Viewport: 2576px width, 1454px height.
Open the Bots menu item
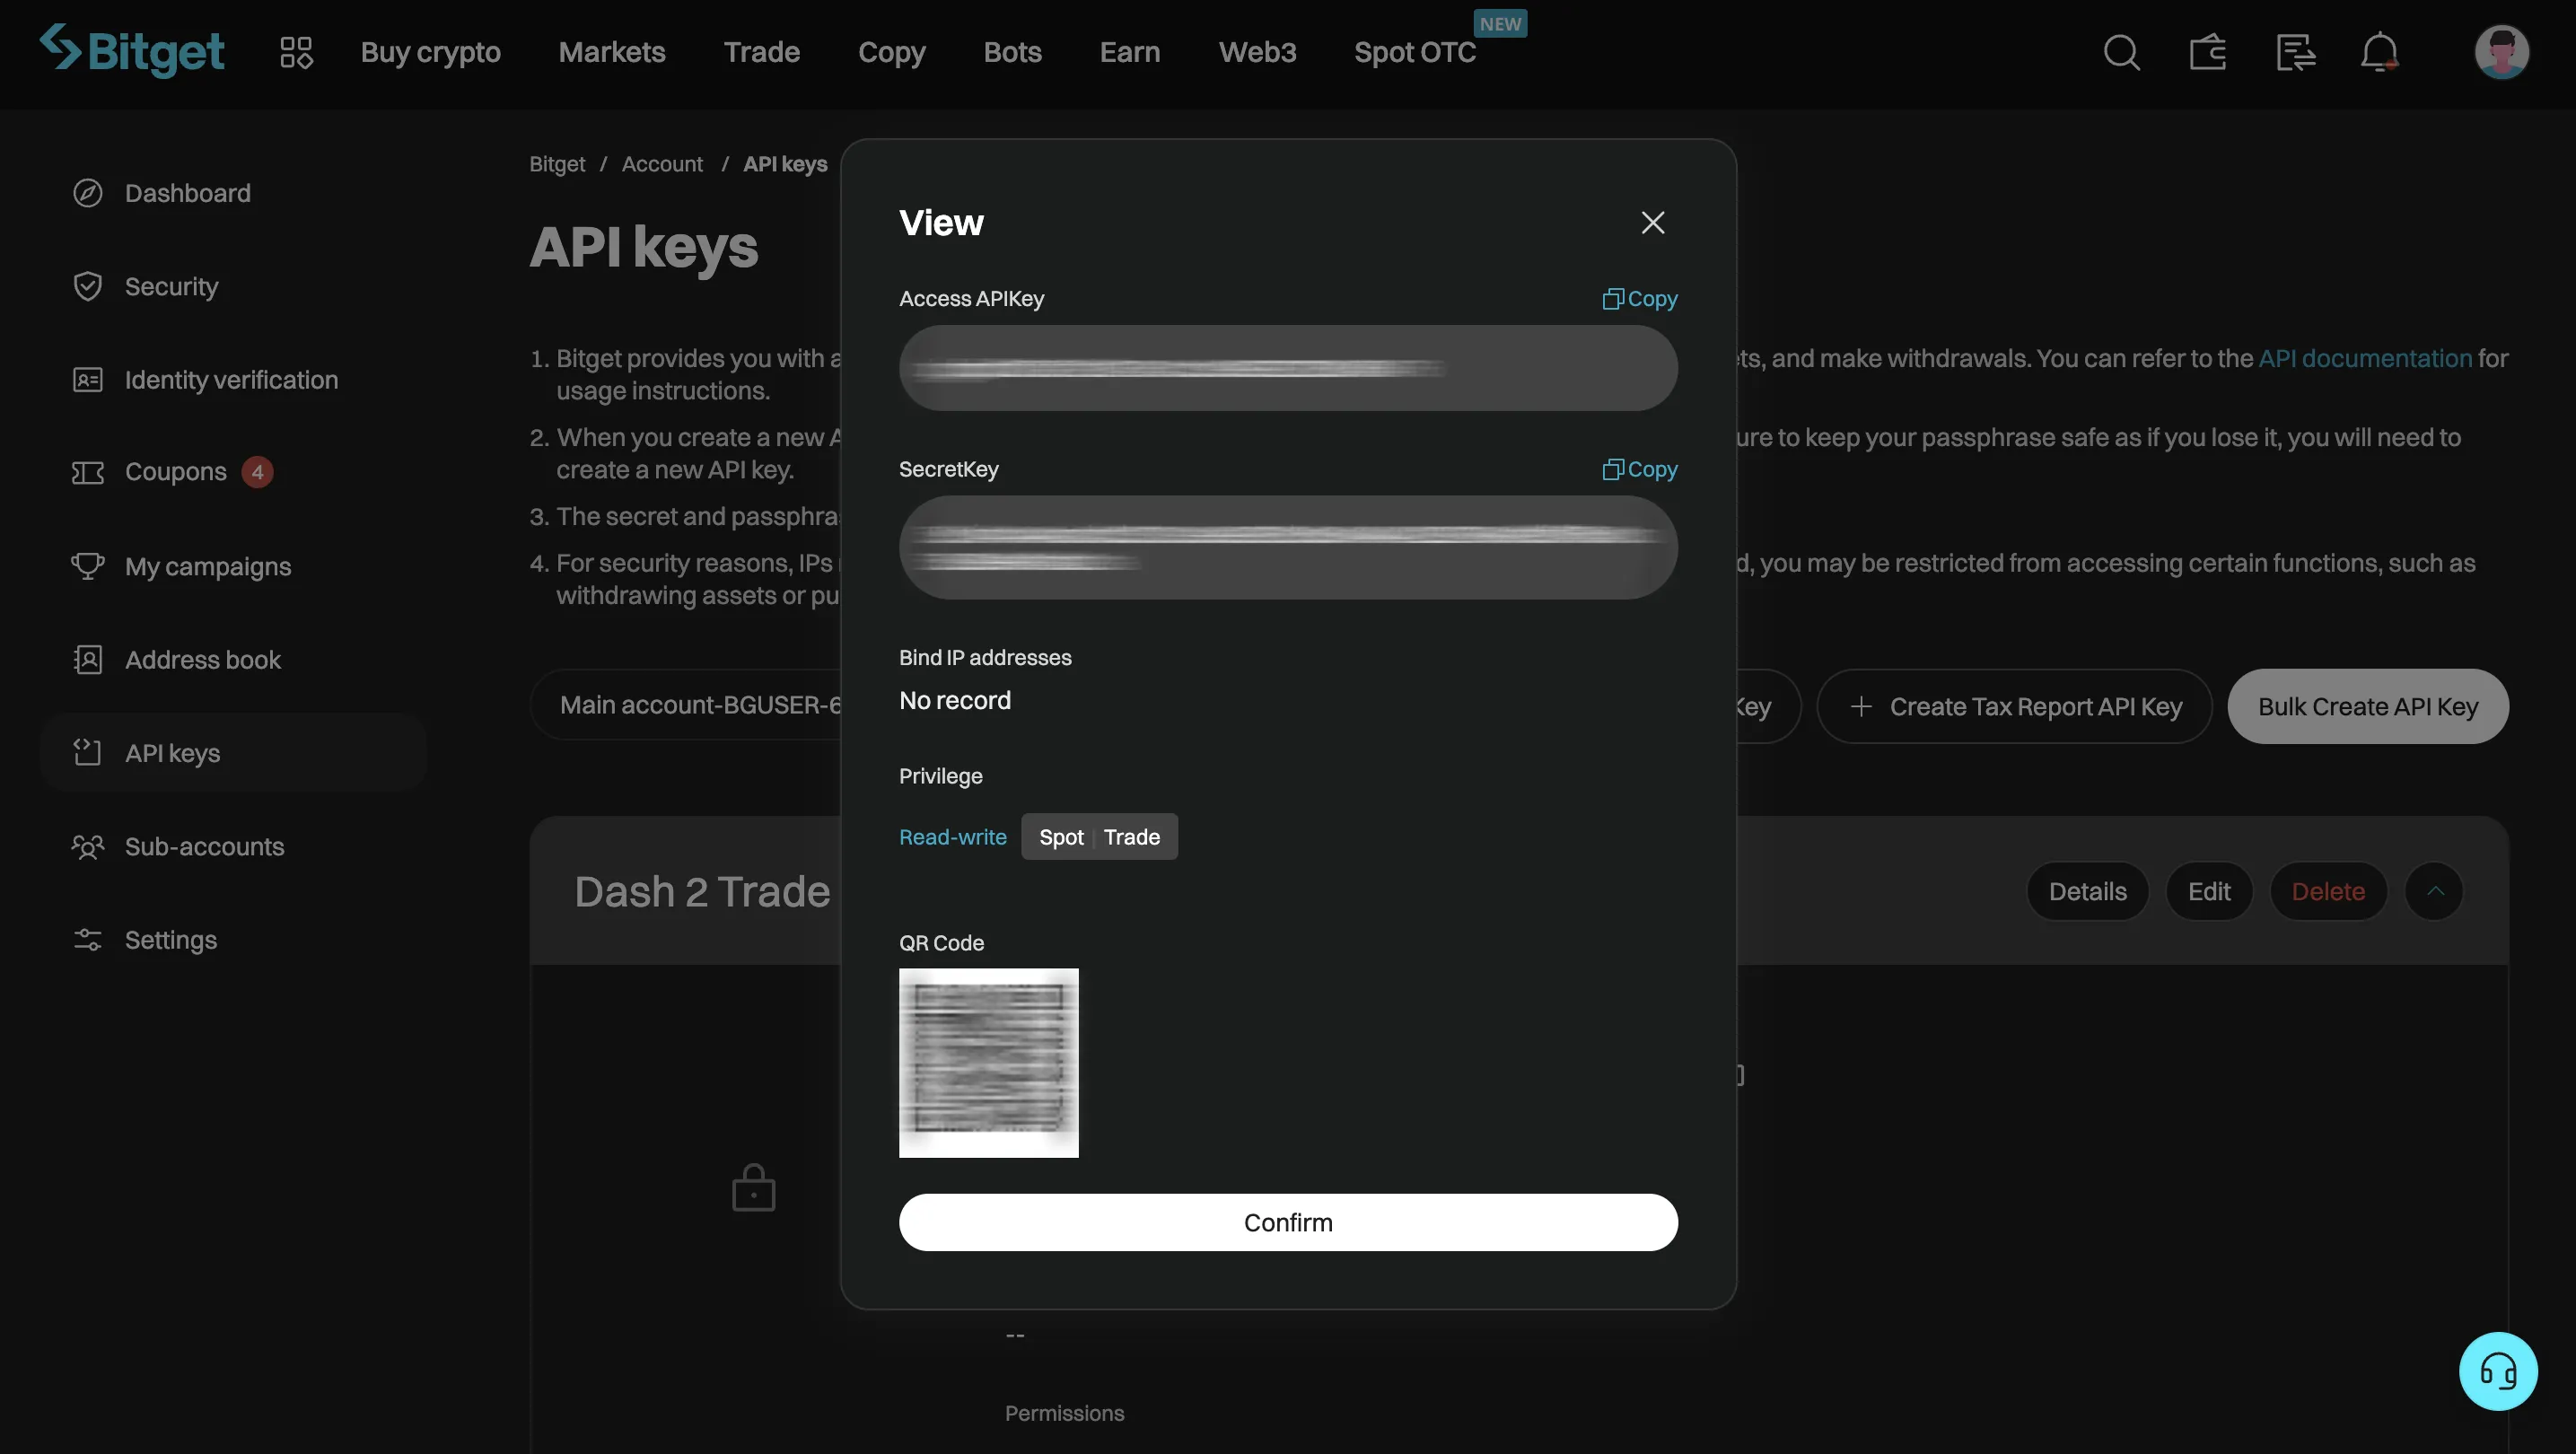(x=1012, y=52)
